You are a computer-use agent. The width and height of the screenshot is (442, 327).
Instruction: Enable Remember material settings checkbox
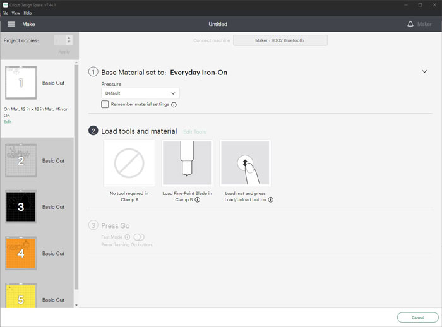(x=105, y=104)
